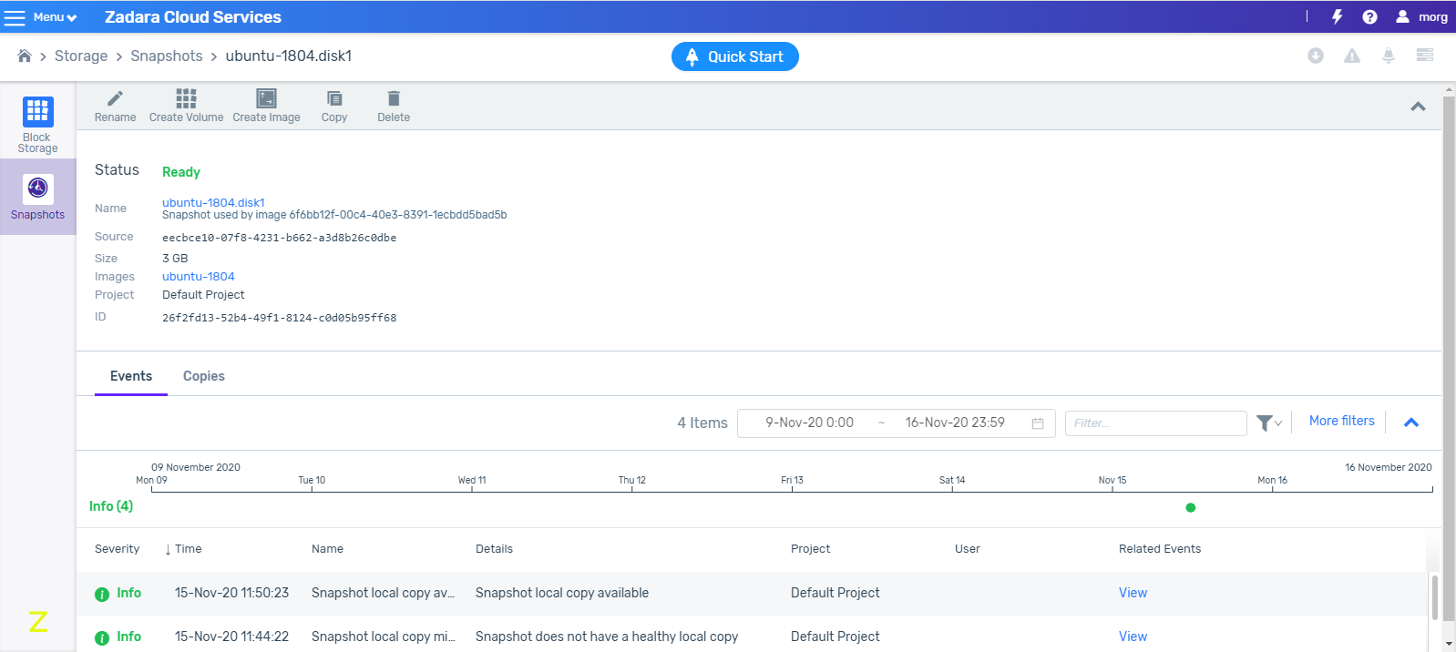Click the Default Project value in details
Image resolution: width=1456 pixels, height=652 pixels.
click(x=203, y=295)
